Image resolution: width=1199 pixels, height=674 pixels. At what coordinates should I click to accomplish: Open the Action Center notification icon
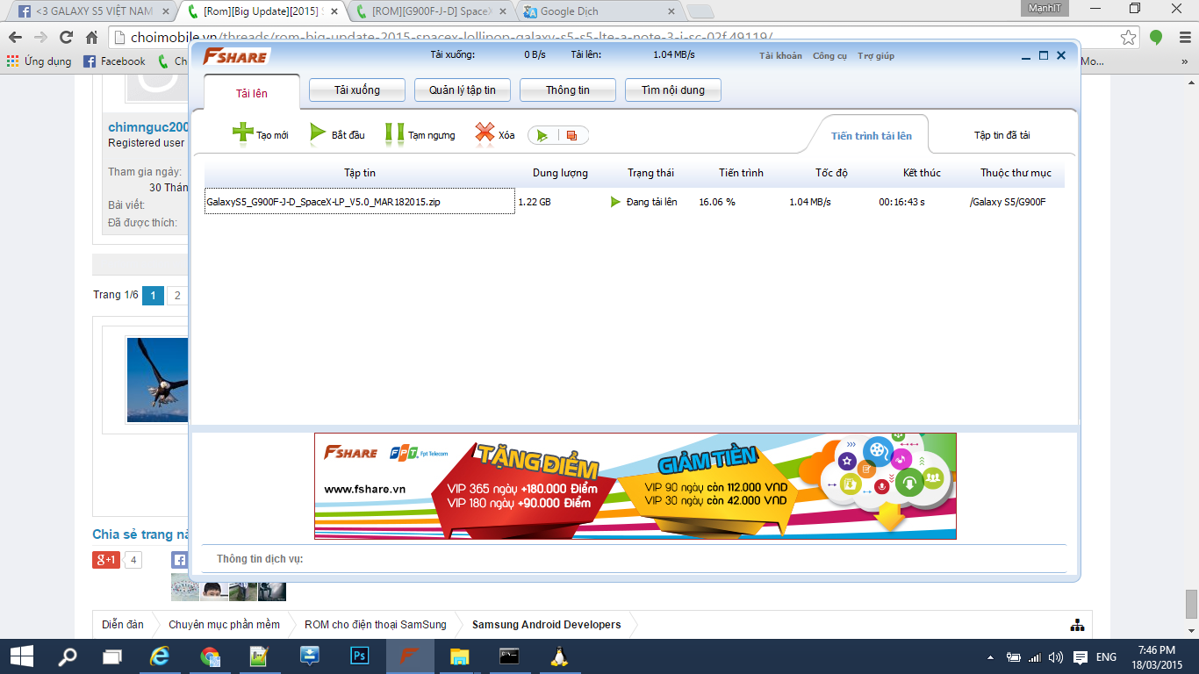[1081, 657]
